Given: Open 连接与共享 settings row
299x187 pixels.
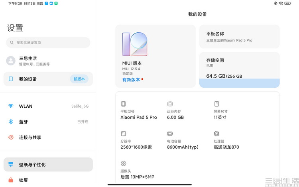Looking at the screenshot, I should pyautogui.click(x=48, y=137).
